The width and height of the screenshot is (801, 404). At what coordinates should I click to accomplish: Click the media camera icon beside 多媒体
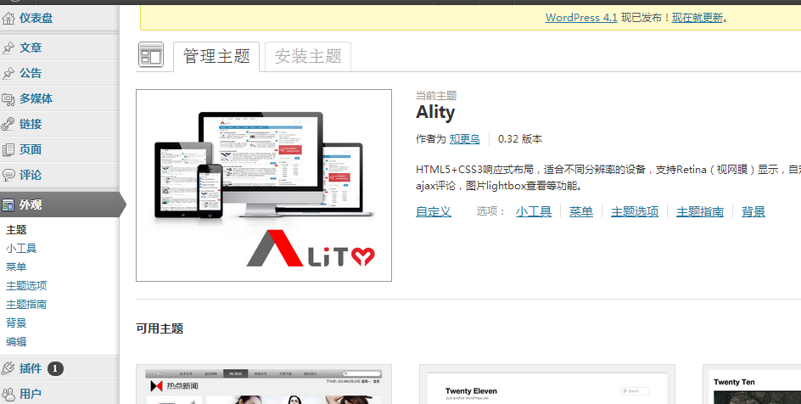[x=8, y=99]
